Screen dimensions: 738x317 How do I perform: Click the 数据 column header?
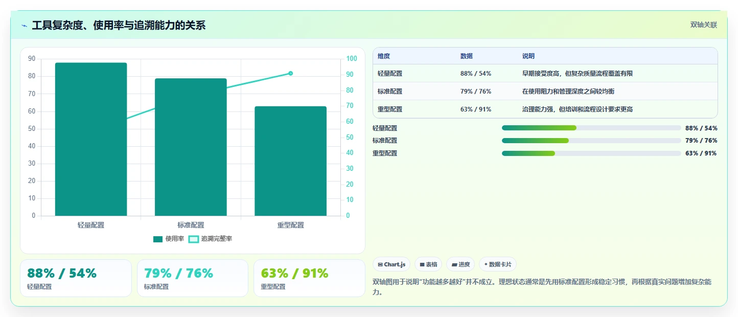[467, 56]
